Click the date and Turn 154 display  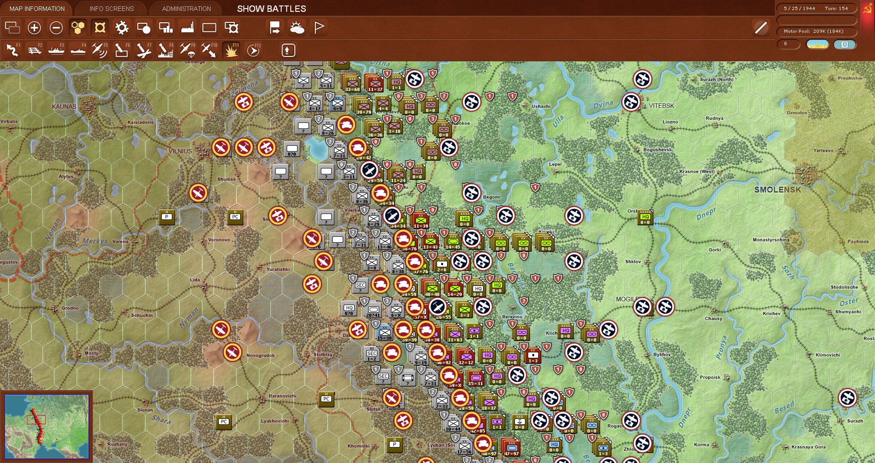pos(816,8)
